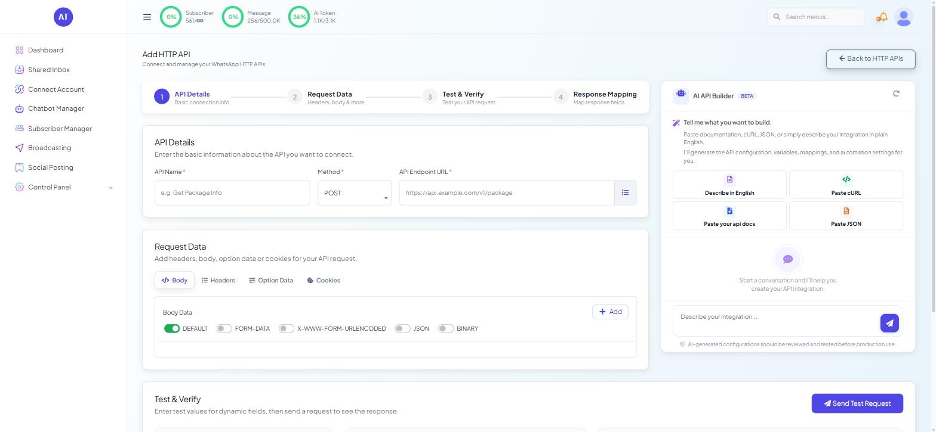The width and height of the screenshot is (936, 432).
Task: Enable the FORM-DATA switch
Action: 224,328
